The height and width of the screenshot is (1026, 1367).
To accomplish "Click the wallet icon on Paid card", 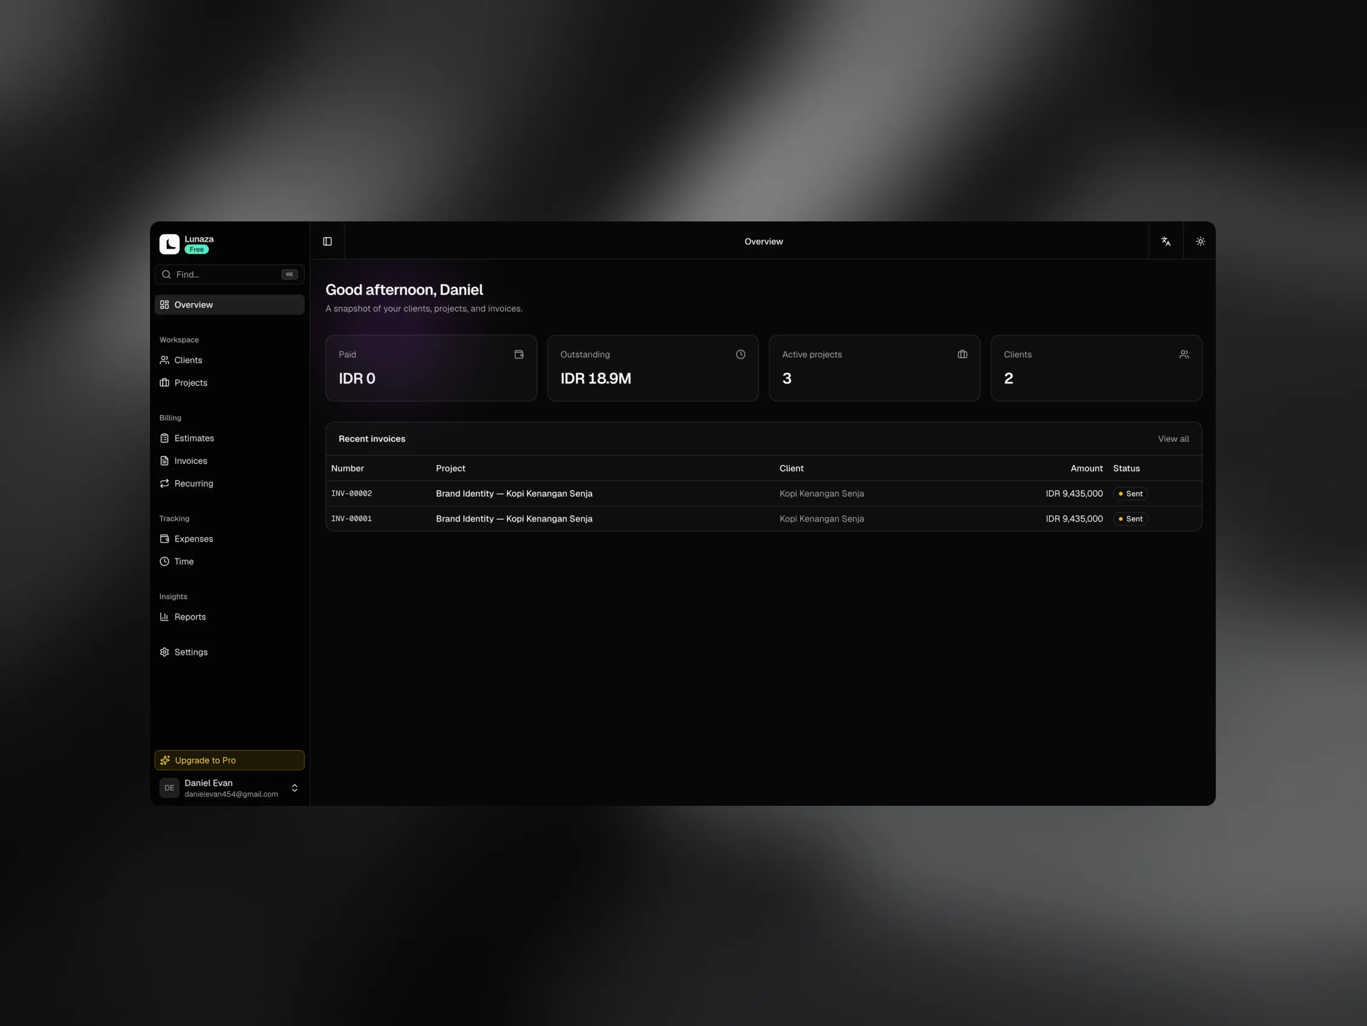I will pos(519,354).
